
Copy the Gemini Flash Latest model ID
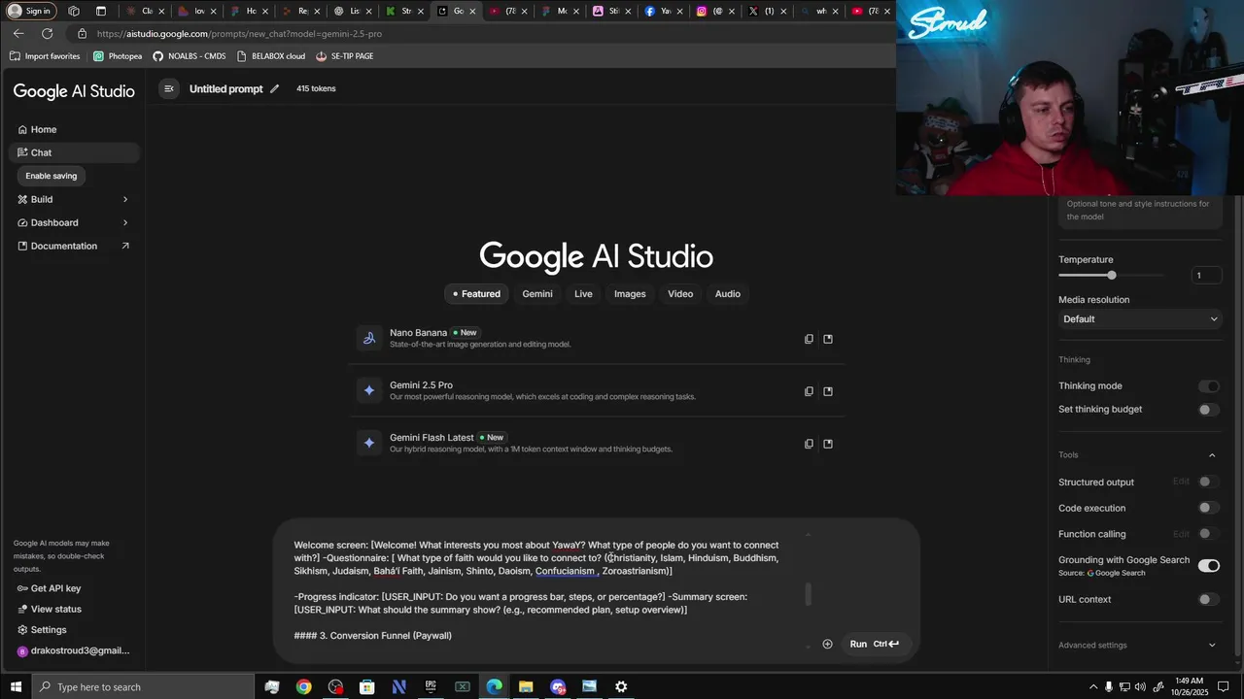[809, 444]
